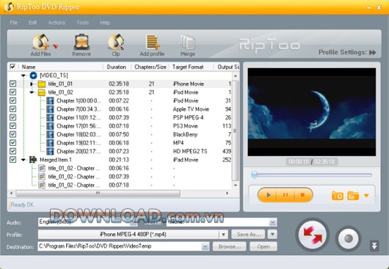389x269 pixels.
Task: Click the Chapter 19 film icon
Action: [x=51, y=143]
